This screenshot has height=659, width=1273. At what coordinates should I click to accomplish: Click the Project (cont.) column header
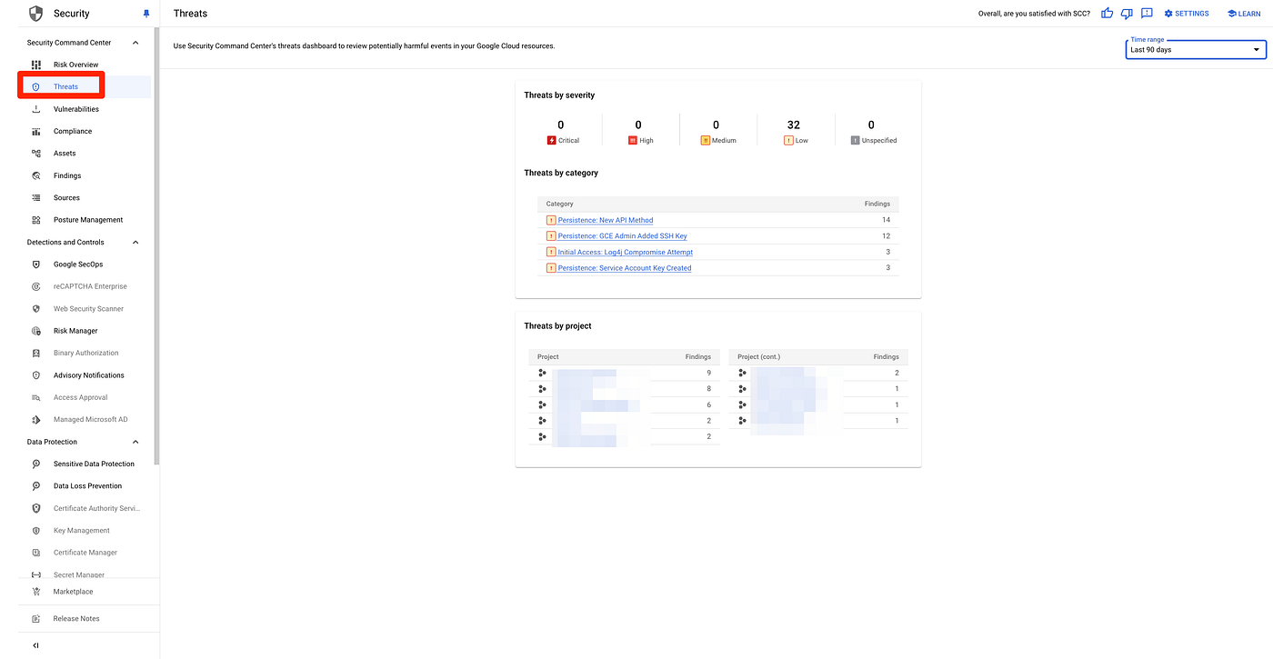pyautogui.click(x=759, y=357)
